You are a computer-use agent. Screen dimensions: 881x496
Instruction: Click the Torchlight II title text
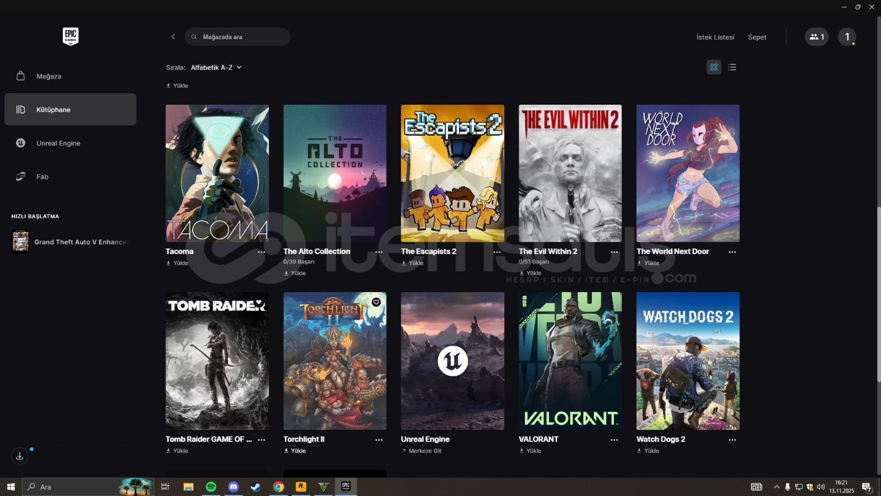pyautogui.click(x=304, y=439)
